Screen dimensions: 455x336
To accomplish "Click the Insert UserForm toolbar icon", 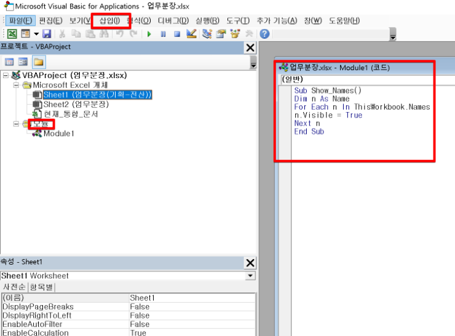I will click(26, 34).
